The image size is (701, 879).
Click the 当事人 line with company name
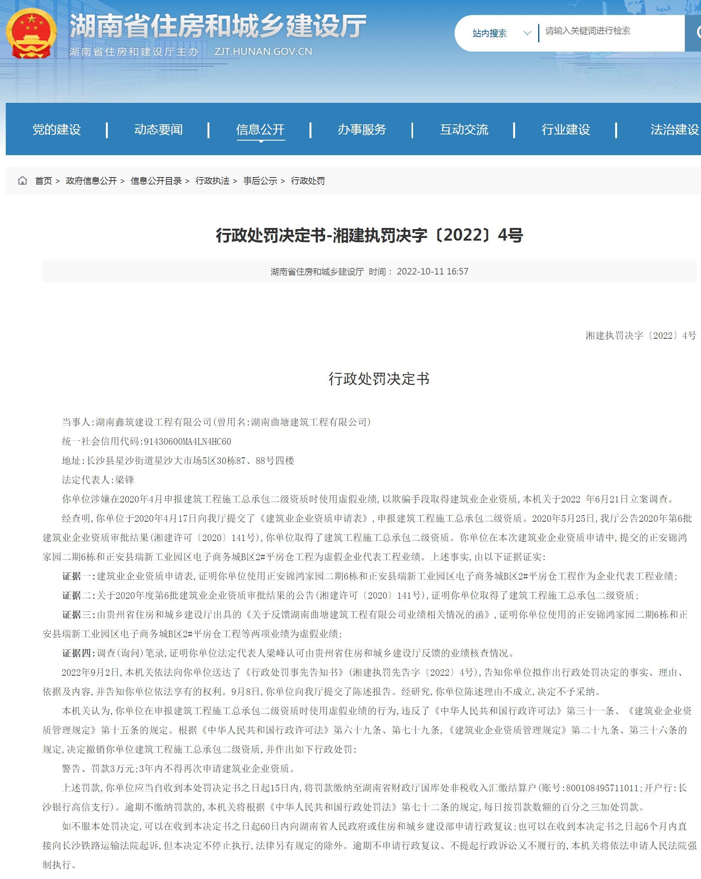pos(217,422)
